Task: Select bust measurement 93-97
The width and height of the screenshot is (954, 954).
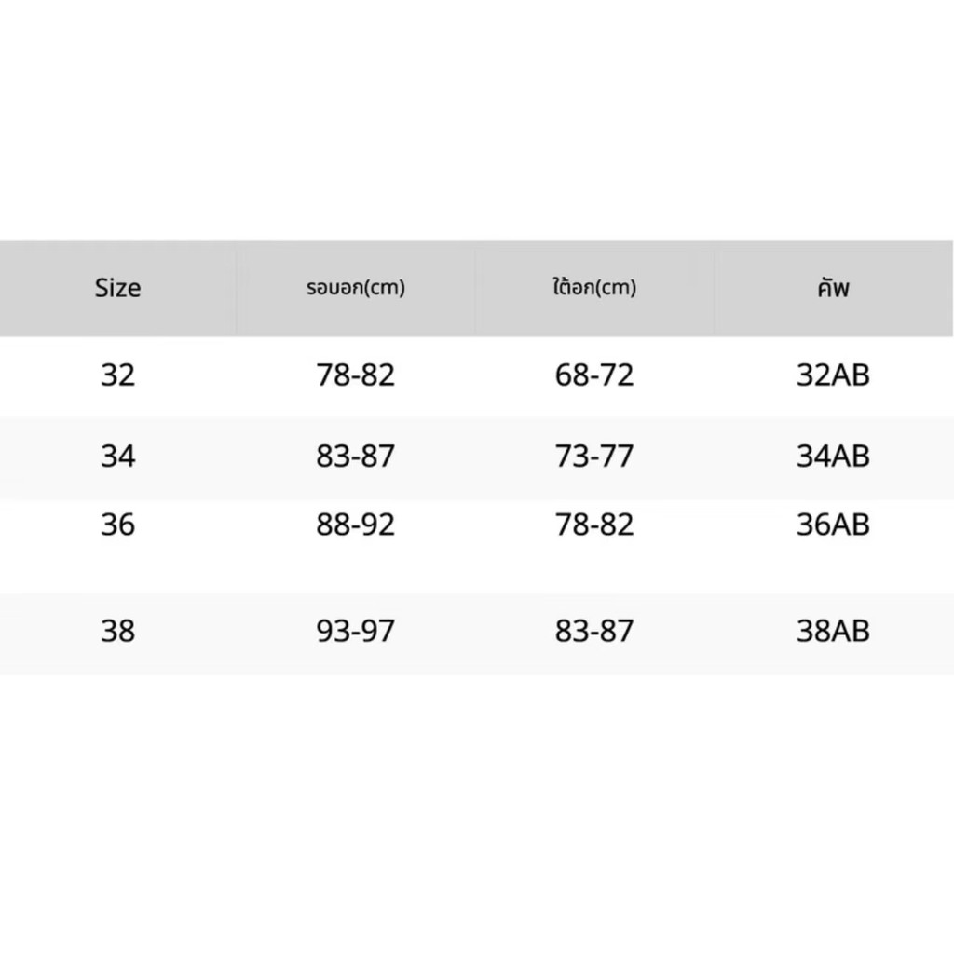Action: (x=355, y=631)
